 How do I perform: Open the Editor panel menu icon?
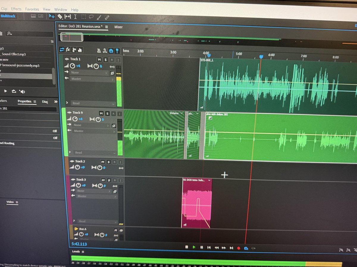pyautogui.click(x=107, y=26)
